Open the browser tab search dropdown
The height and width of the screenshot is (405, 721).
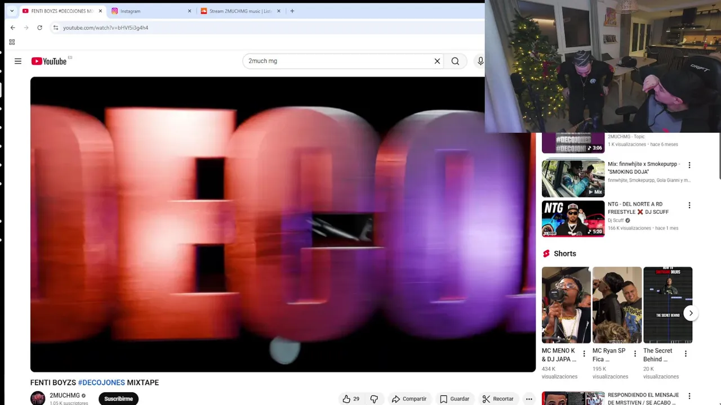click(x=12, y=11)
